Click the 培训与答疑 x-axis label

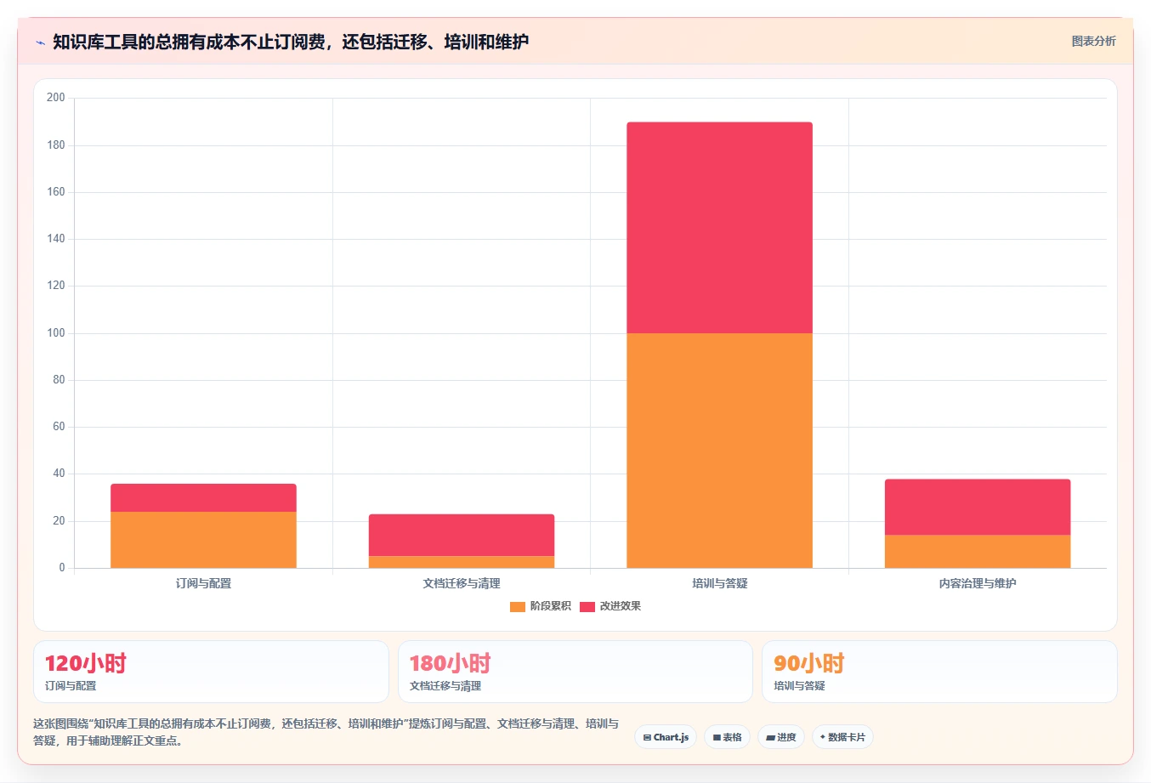(x=719, y=583)
